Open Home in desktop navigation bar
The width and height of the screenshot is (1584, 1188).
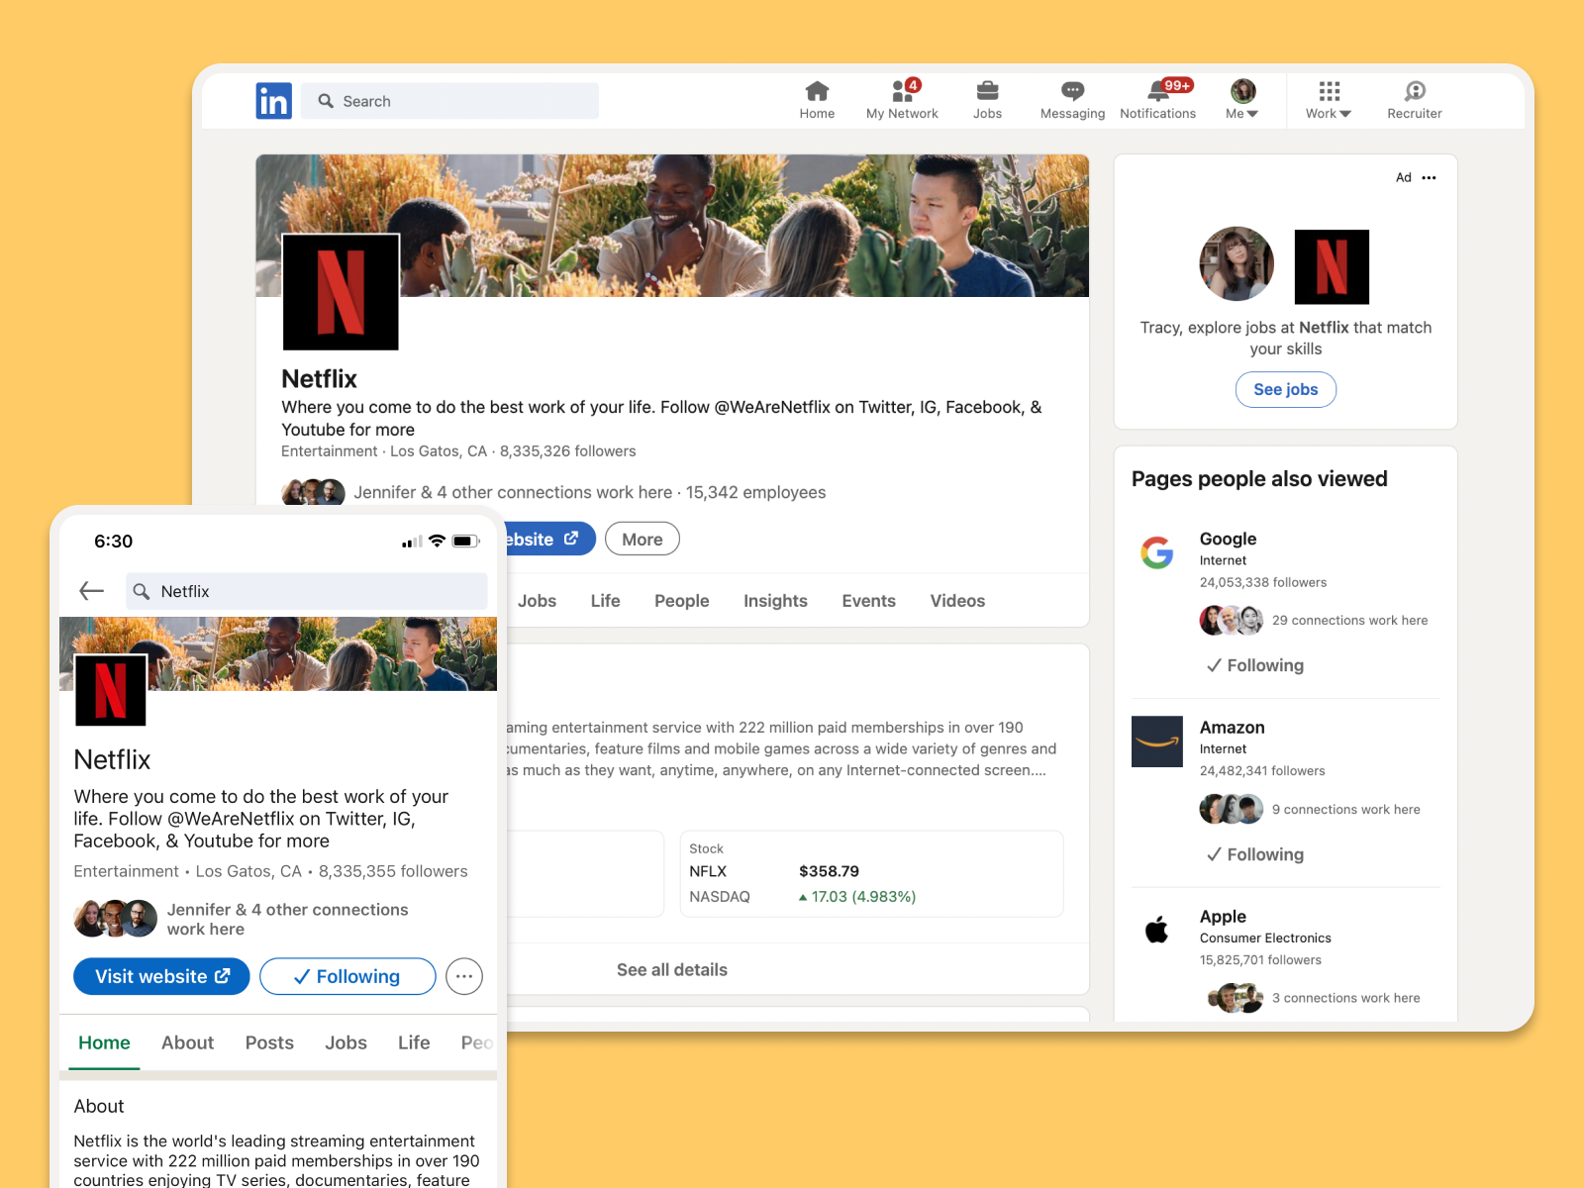pos(817,101)
